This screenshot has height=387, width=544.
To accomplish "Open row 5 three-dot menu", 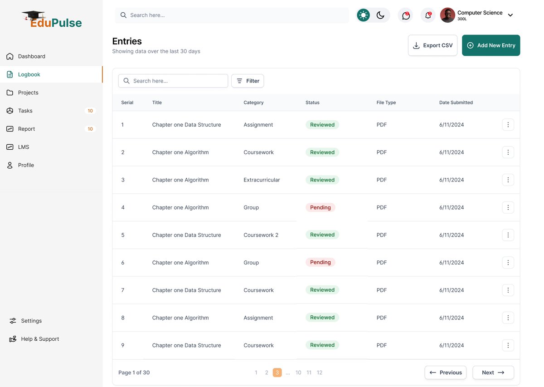I will point(508,235).
